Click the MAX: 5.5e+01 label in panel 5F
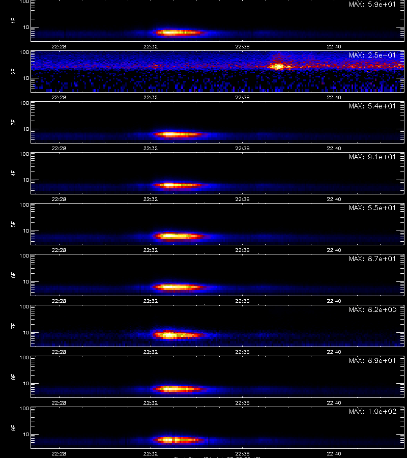The height and width of the screenshot is (458, 407). [372, 208]
